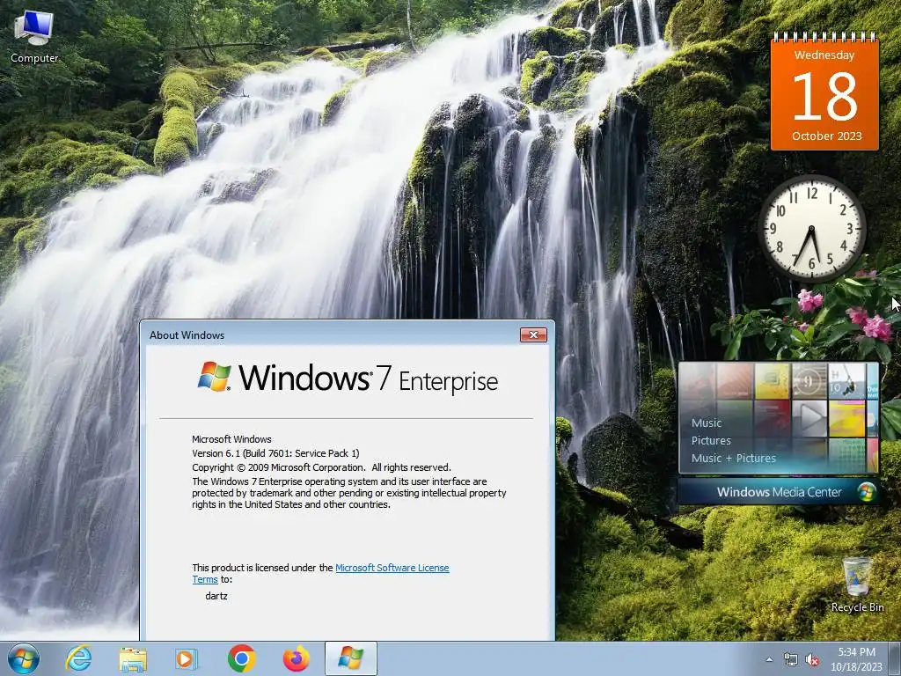Click the licensee name 'dartz'
901x676 pixels.
pos(216,596)
